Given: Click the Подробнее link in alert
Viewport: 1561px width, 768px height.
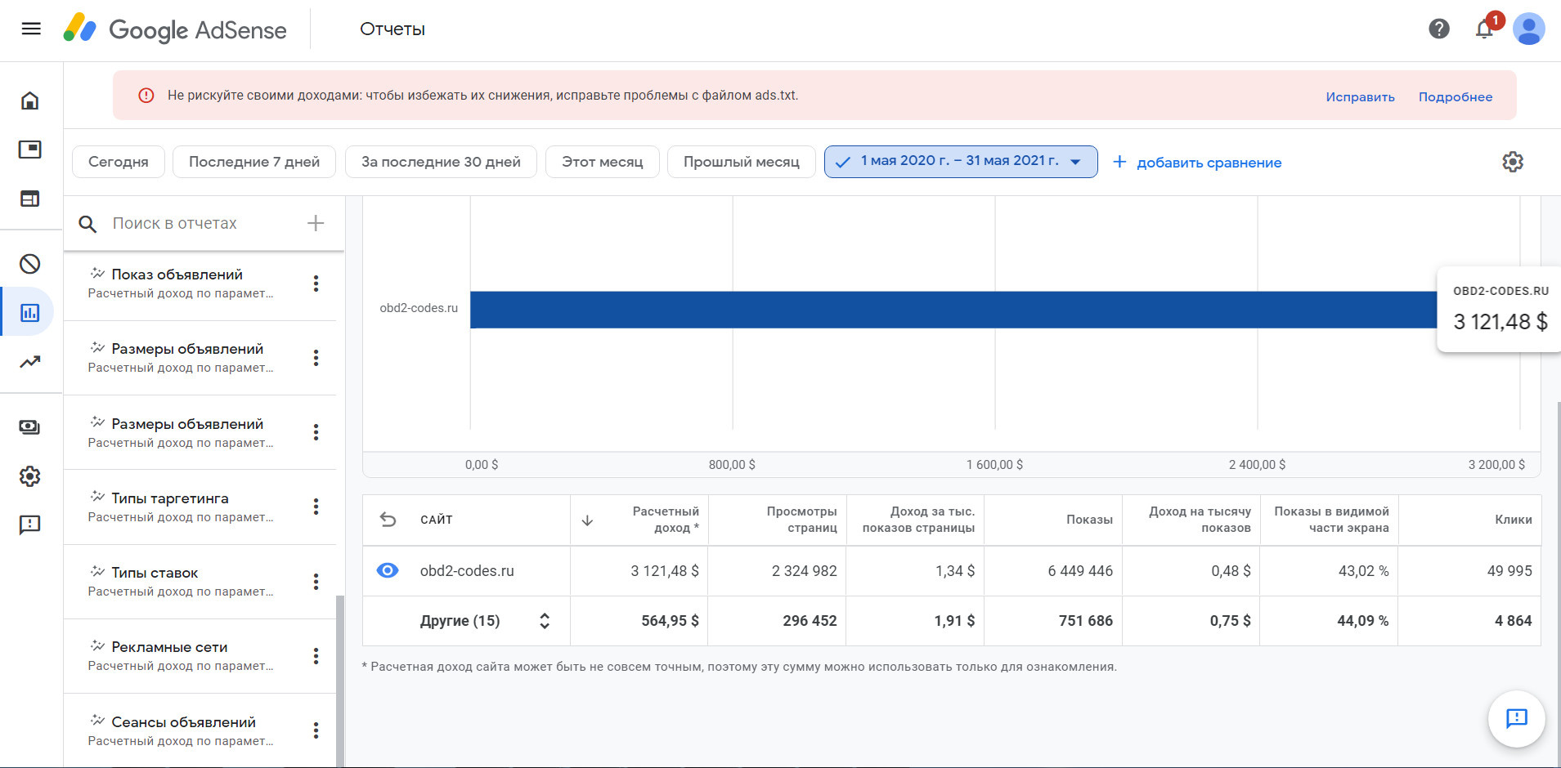Looking at the screenshot, I should point(1456,96).
